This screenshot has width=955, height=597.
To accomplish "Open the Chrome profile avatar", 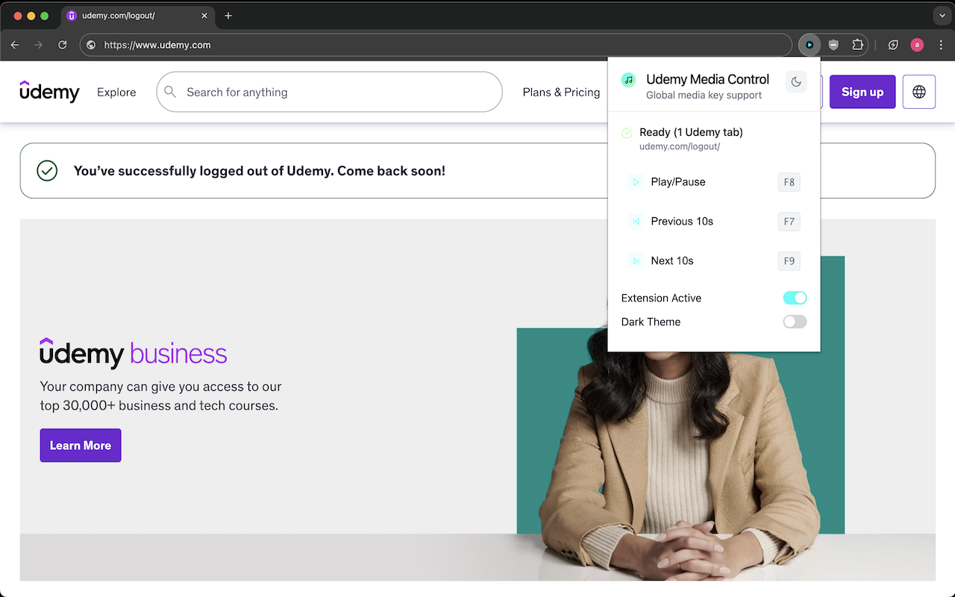I will tap(917, 45).
